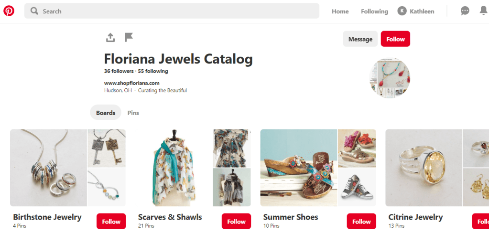Viewport: 489px width, 233px height.
Task: Click the Pinterest logo icon
Action: pyautogui.click(x=9, y=11)
